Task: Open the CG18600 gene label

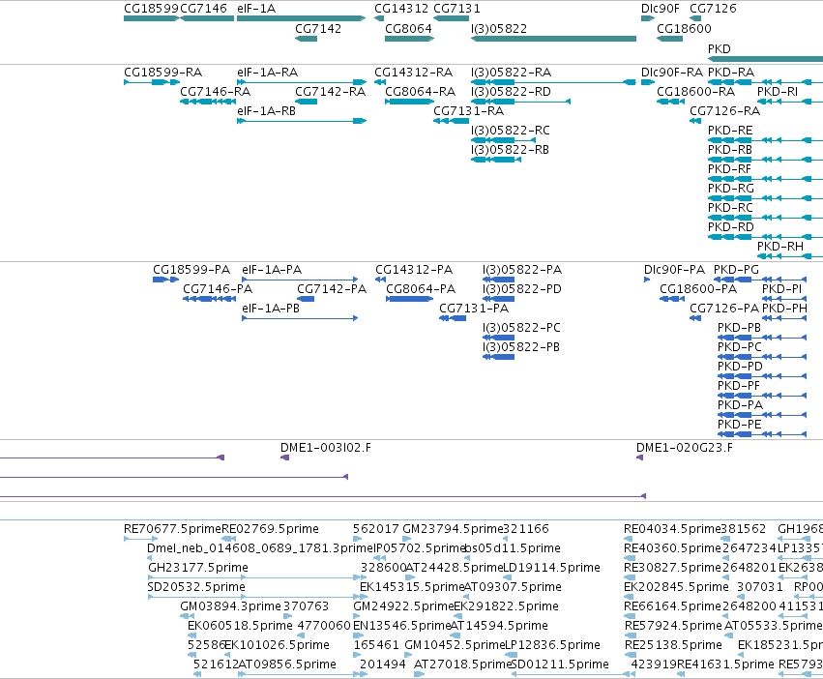Action: pos(684,28)
